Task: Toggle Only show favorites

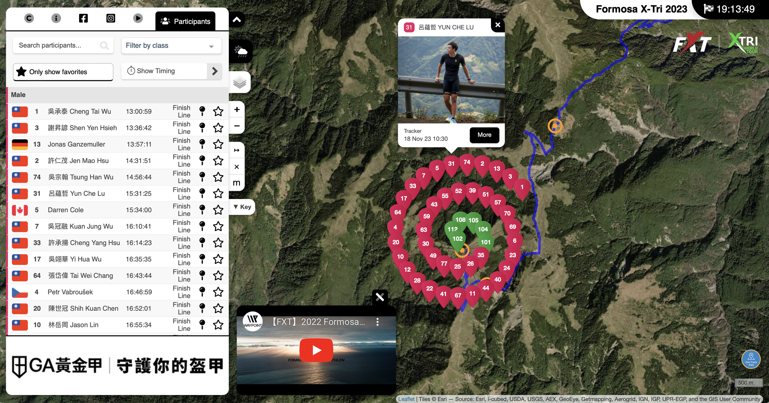Action: [63, 72]
